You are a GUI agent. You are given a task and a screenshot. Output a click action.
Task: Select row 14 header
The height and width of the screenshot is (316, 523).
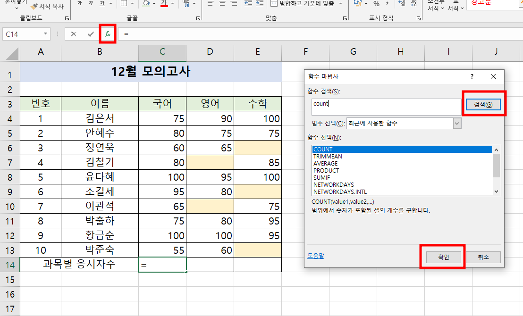coord(10,265)
